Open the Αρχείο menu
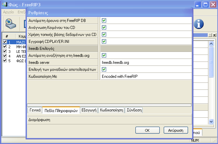 coord(8,12)
